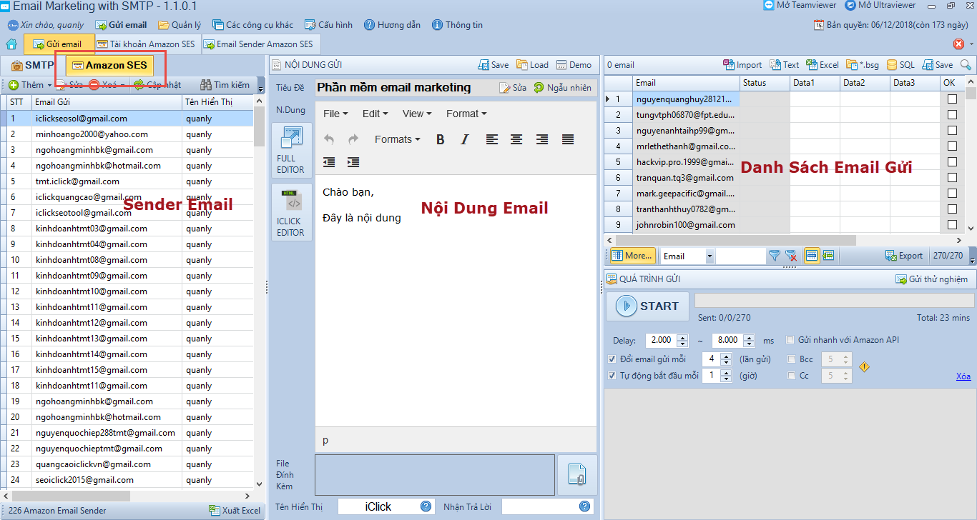Align text right in editor
Viewport: 977px width, 520px height.
542,139
